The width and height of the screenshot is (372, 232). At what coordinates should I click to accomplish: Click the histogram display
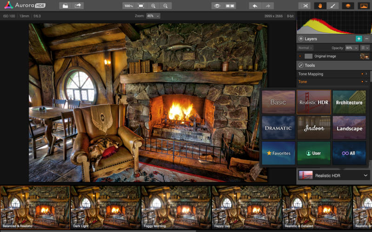coord(334,22)
